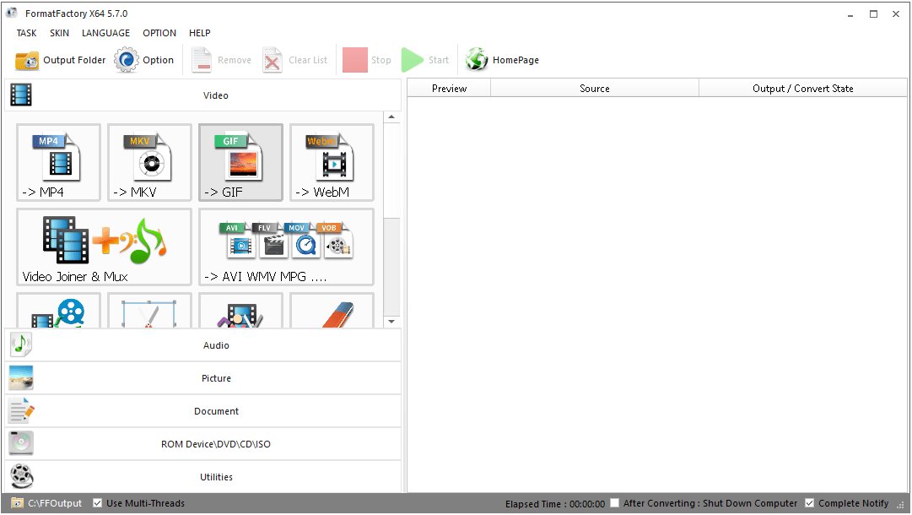
Task: Open the LANGUAGE menu
Action: click(x=105, y=33)
